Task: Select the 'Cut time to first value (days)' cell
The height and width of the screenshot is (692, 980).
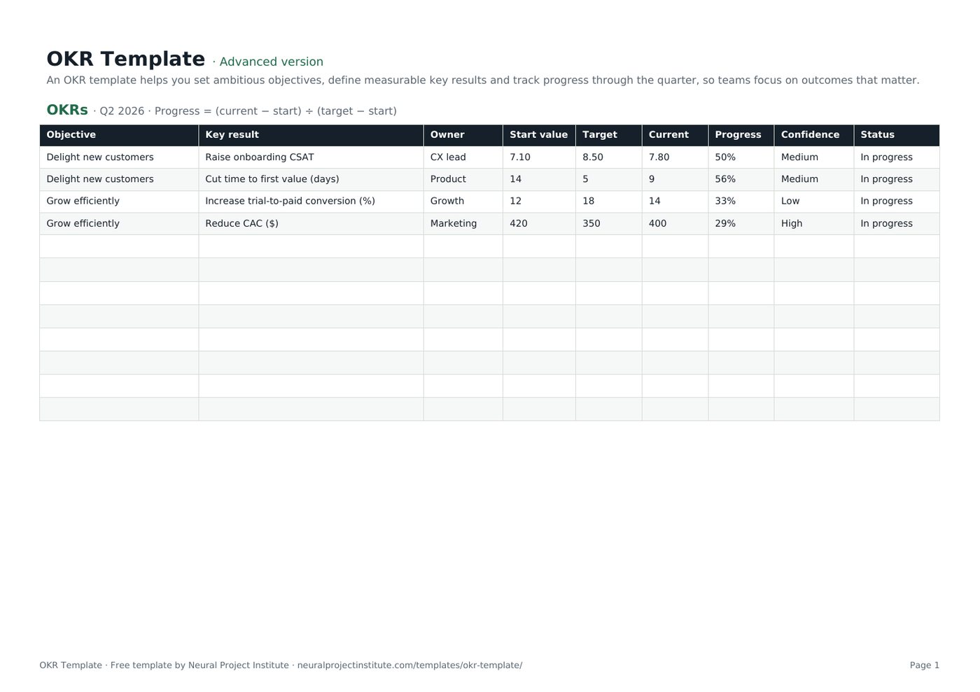Action: coord(311,179)
